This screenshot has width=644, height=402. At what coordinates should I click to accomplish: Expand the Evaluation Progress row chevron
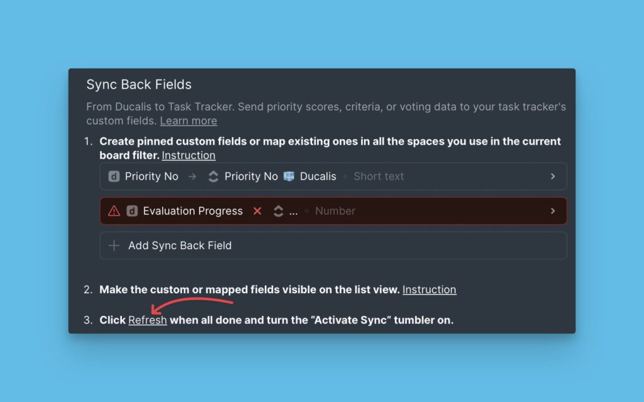click(x=554, y=211)
